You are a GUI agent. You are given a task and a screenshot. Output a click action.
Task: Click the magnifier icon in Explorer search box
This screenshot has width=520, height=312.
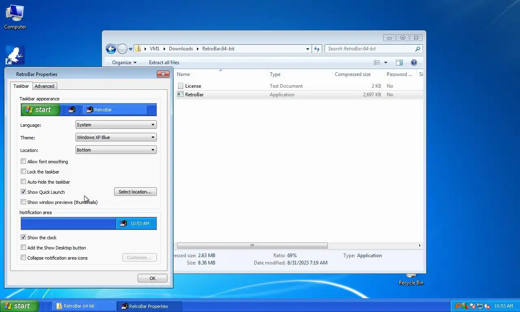click(x=418, y=49)
